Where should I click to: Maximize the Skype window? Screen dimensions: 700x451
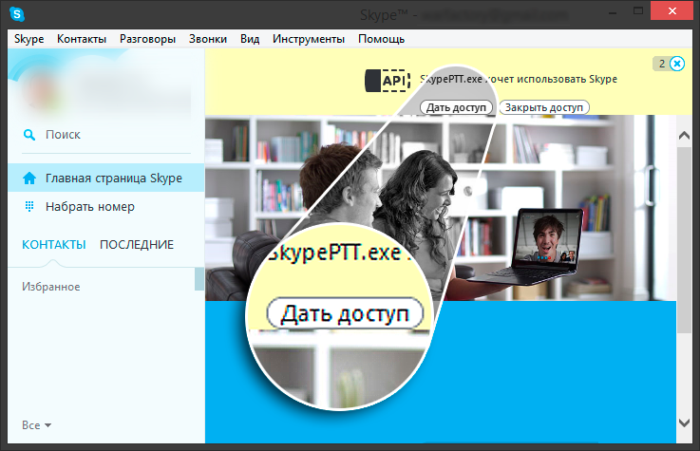click(638, 11)
